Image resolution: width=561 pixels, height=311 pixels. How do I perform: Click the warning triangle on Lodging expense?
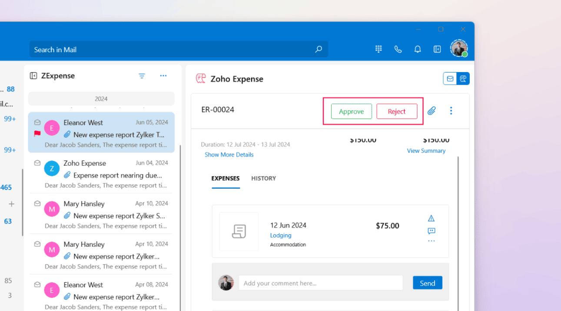tap(431, 218)
